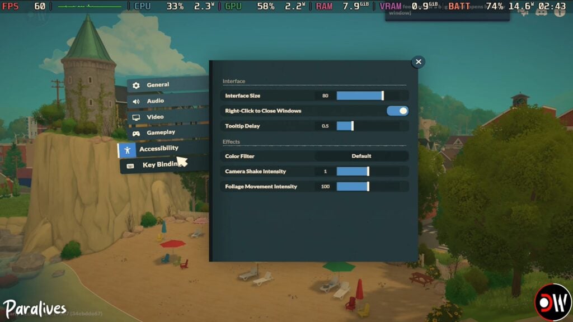Viewport: 573px width, 322px height.
Task: Click the General gear icon
Action: (x=136, y=86)
